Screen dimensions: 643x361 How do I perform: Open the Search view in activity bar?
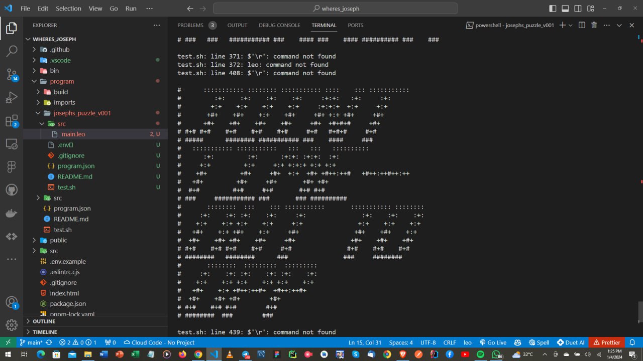[11, 51]
